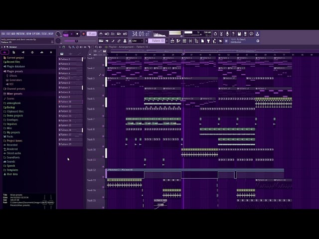
Task: Click the auto-scroll arrow icon
Action: click(107, 41)
